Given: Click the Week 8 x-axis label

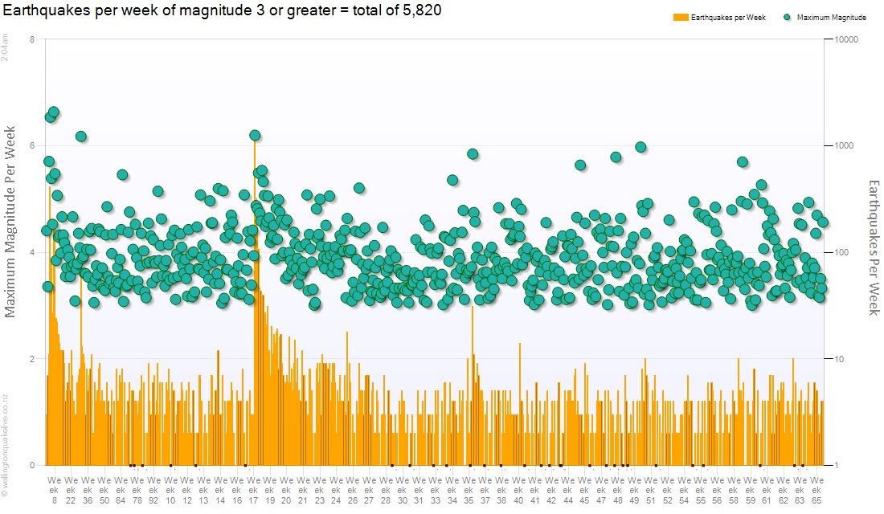Looking at the screenshot, I should point(54,488).
